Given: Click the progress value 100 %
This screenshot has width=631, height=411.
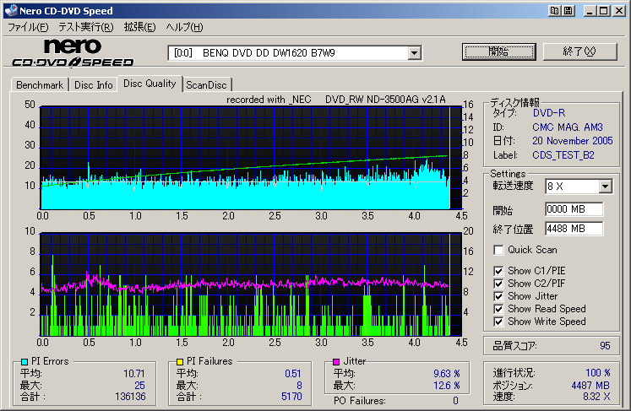Looking at the screenshot, I should click(597, 373).
